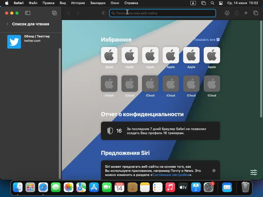
Task: Open the История menu
Action: point(78,3)
